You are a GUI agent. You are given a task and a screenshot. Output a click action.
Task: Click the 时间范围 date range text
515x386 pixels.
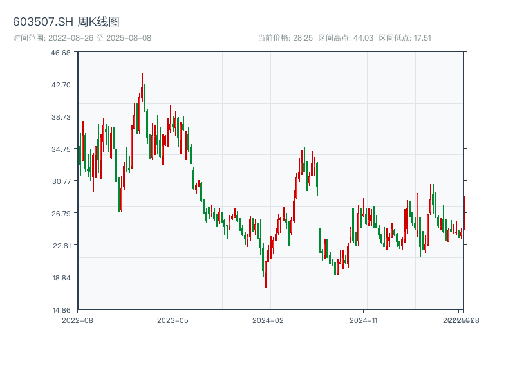[x=82, y=38]
